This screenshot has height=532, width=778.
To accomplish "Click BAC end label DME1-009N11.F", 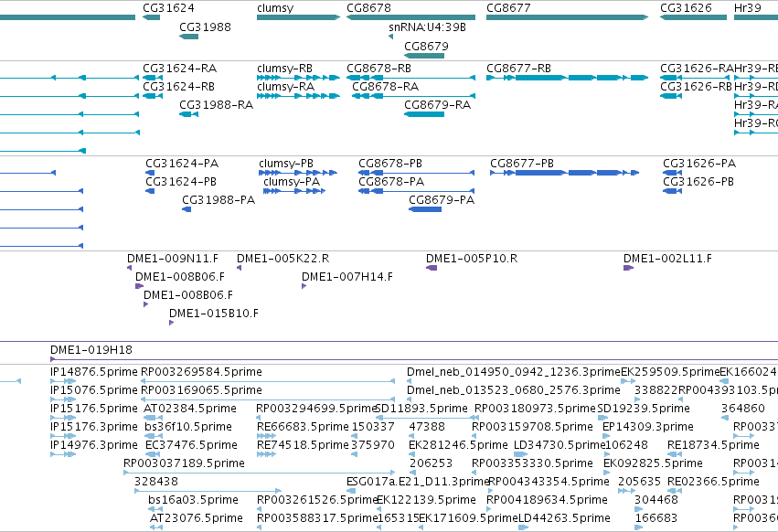I will [173, 259].
